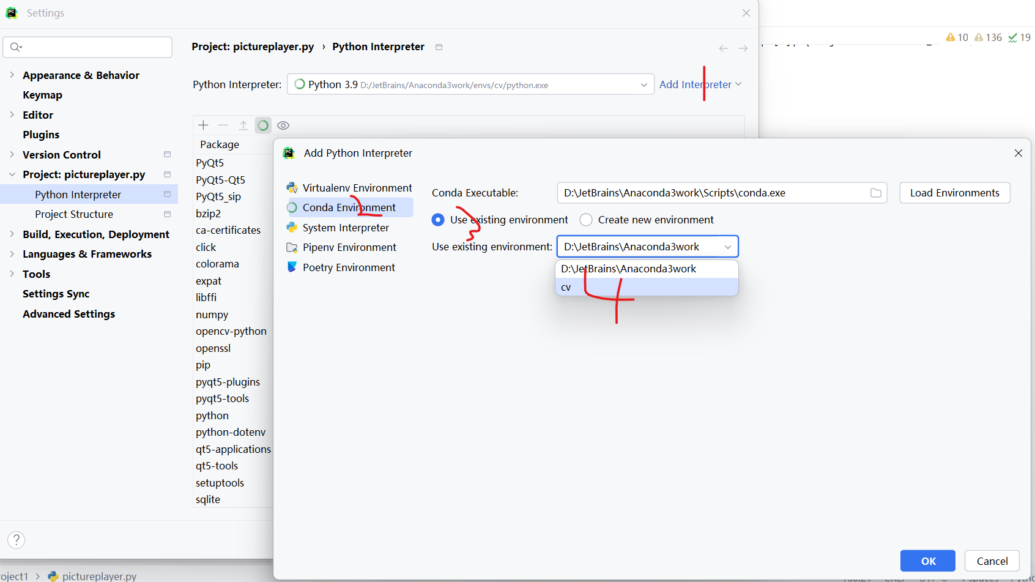Click the typo check icon showing 19
1035x582 pixels.
click(x=1012, y=38)
